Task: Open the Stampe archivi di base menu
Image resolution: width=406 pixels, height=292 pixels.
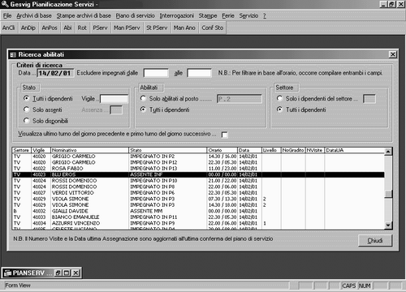Action: (84, 15)
